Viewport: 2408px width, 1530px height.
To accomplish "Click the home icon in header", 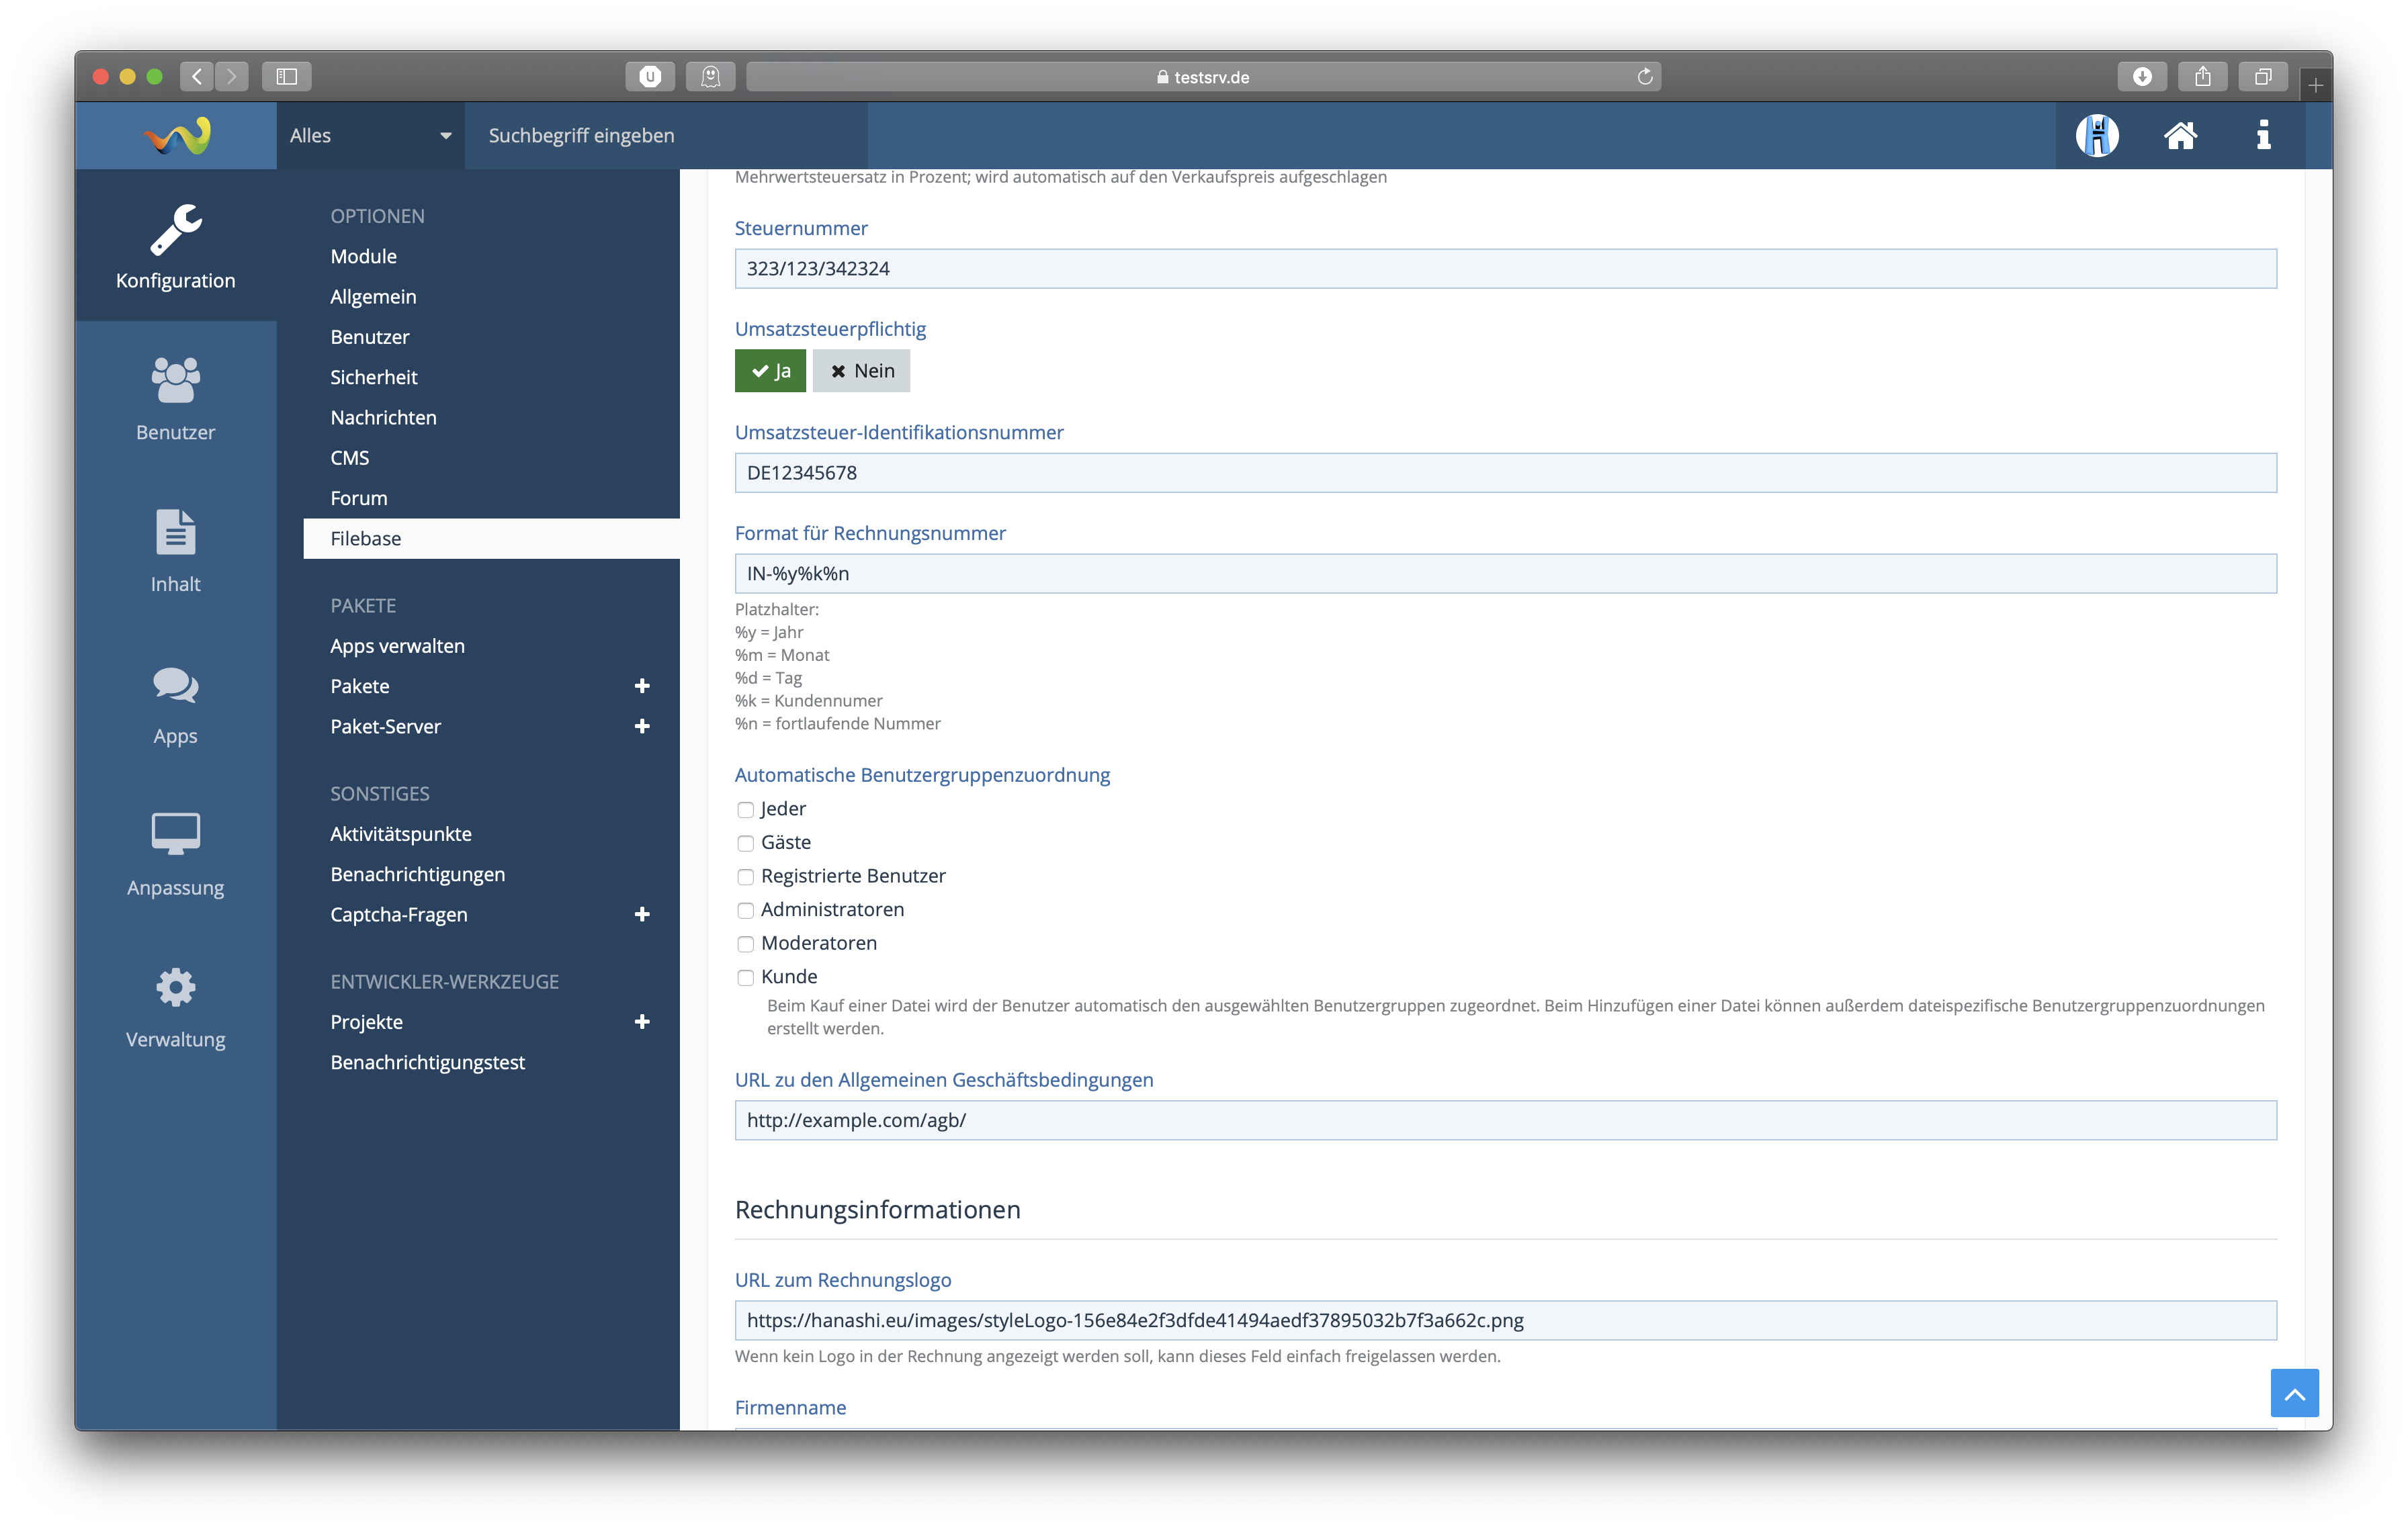I will [x=2180, y=135].
